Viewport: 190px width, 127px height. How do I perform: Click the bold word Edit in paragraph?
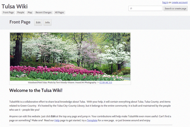(x=53, y=116)
